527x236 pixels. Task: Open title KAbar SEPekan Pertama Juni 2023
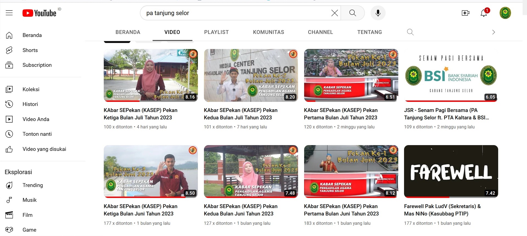341,210
